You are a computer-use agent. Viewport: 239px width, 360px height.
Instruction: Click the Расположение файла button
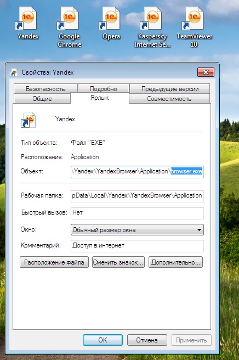coord(54,262)
